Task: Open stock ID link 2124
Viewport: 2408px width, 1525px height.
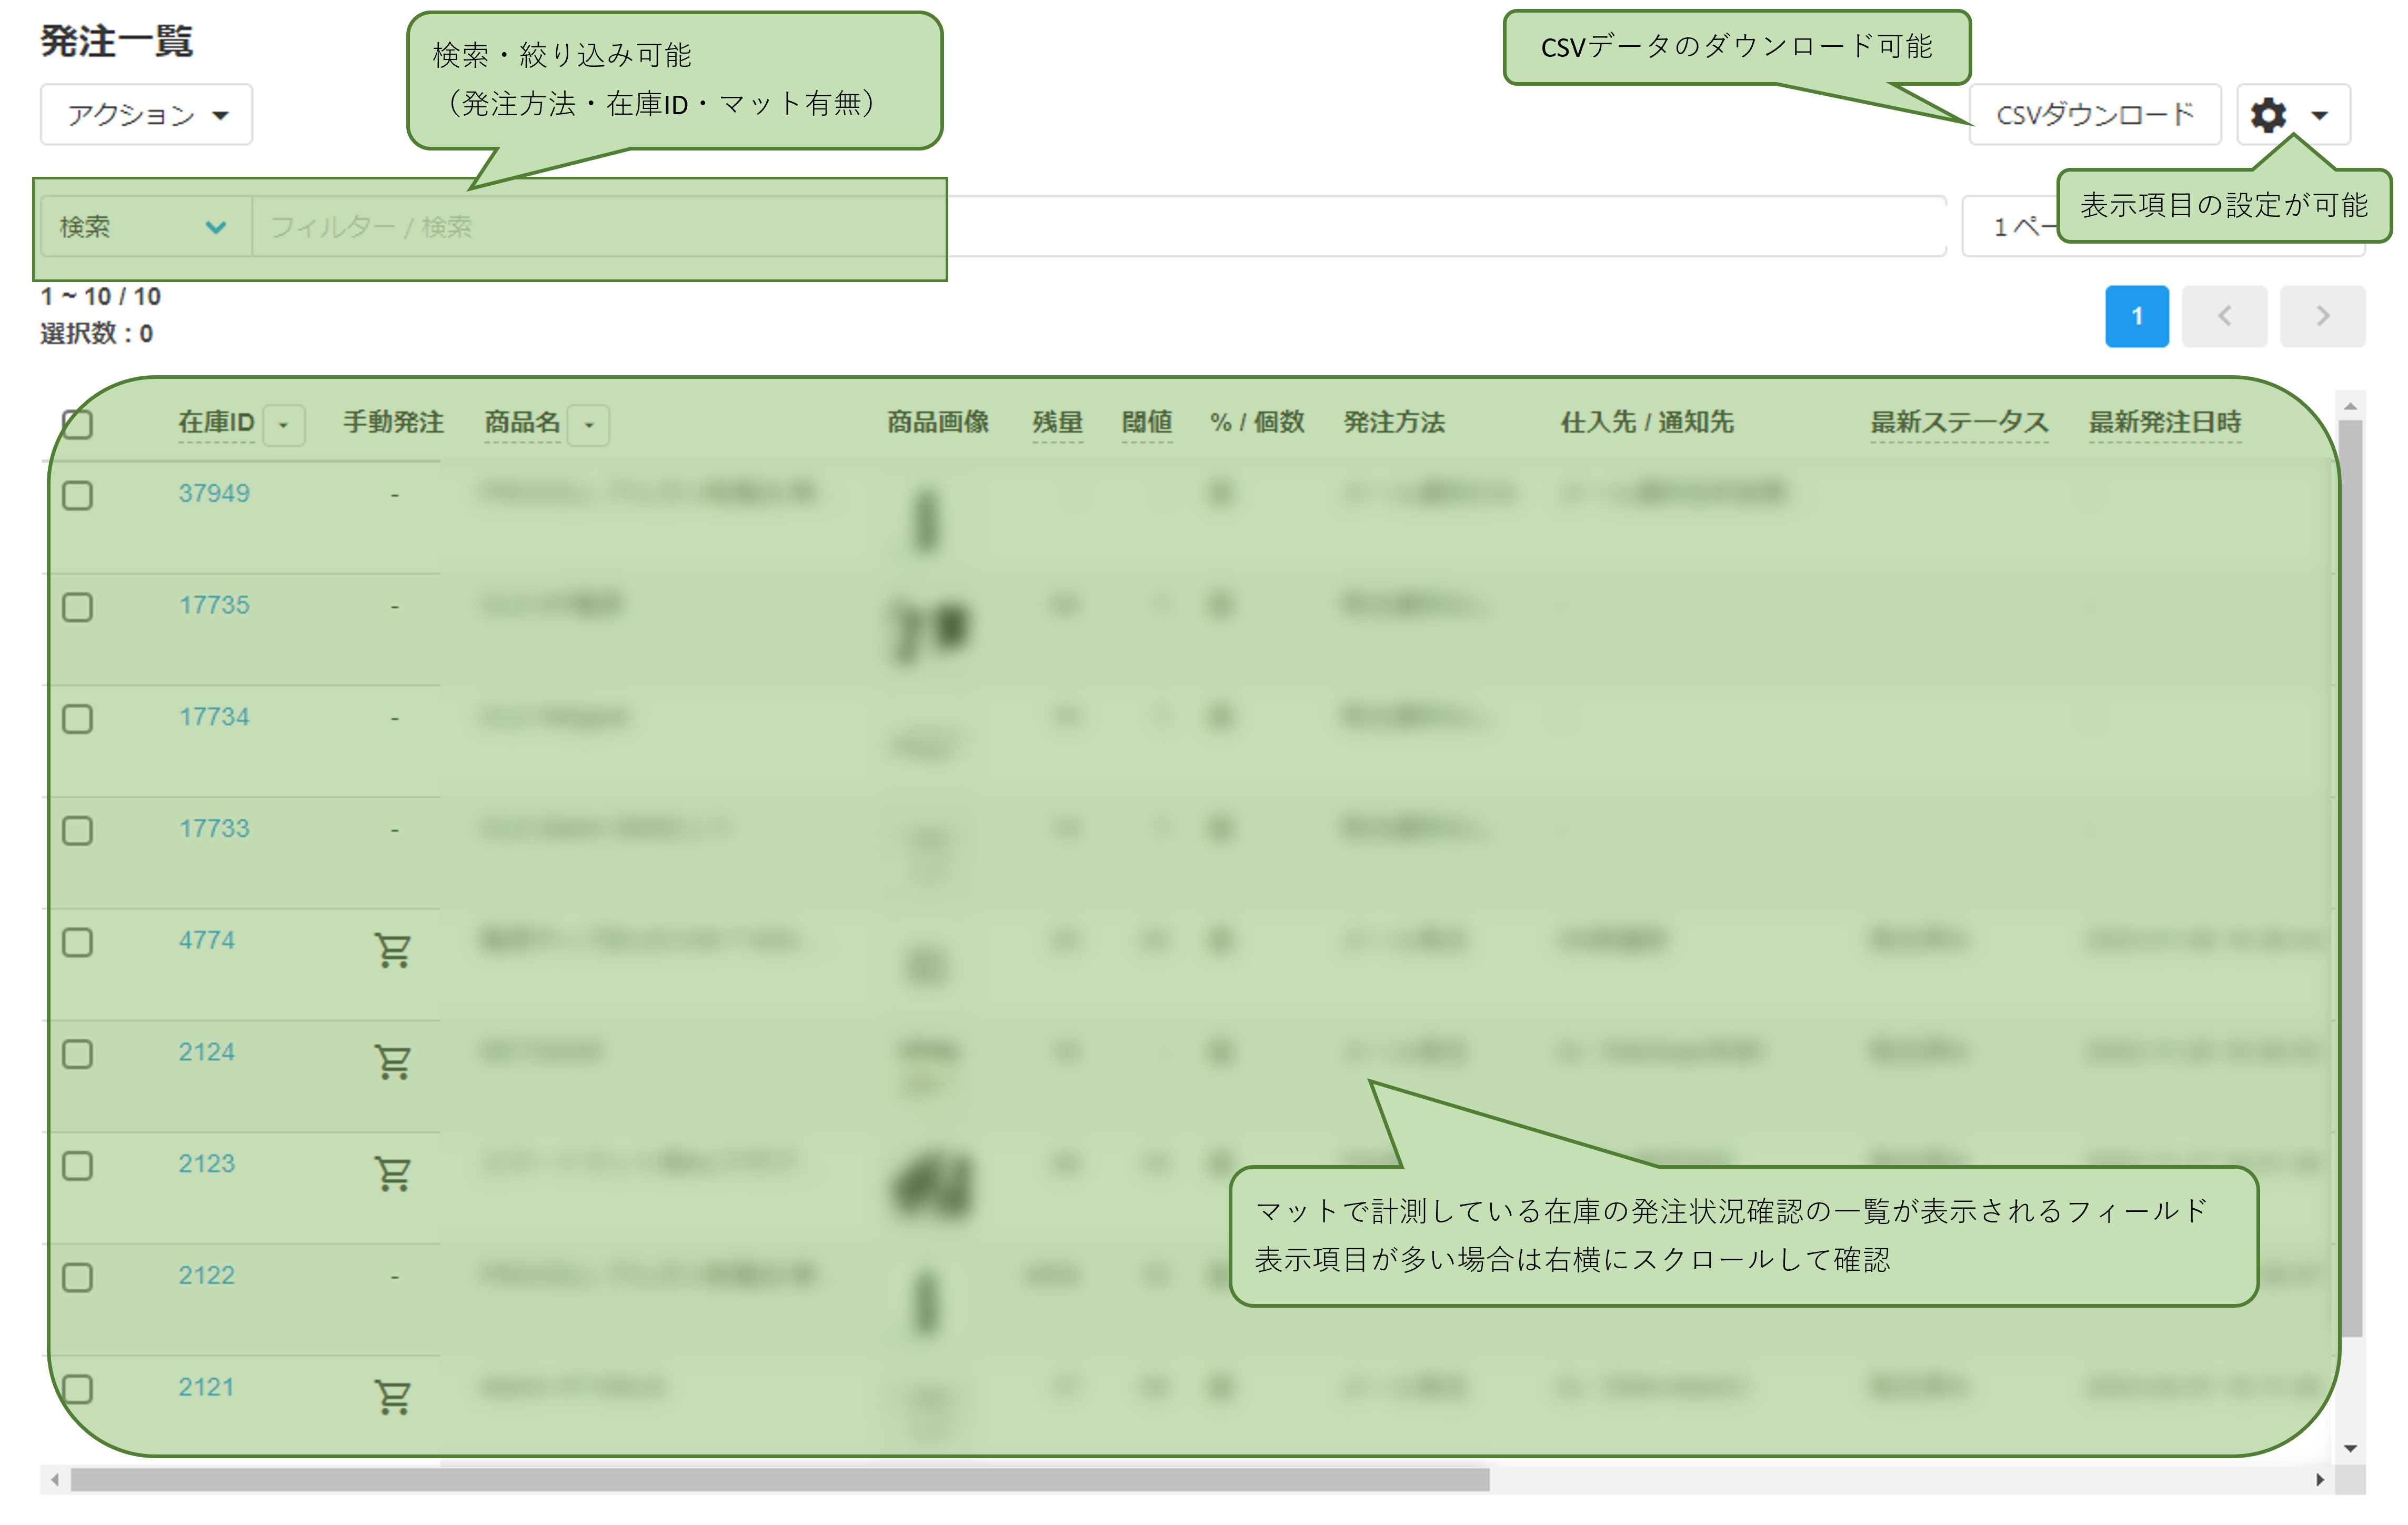Action: [206, 1052]
